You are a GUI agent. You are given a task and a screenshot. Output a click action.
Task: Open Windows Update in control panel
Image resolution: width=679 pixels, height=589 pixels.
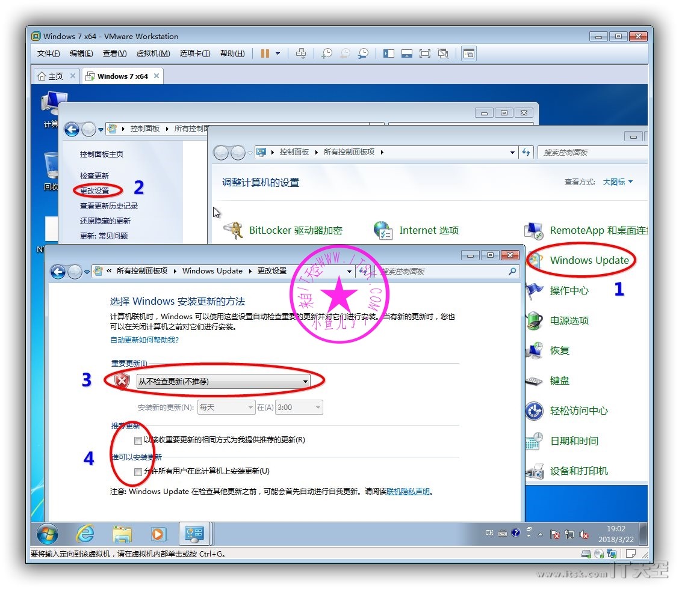click(589, 260)
